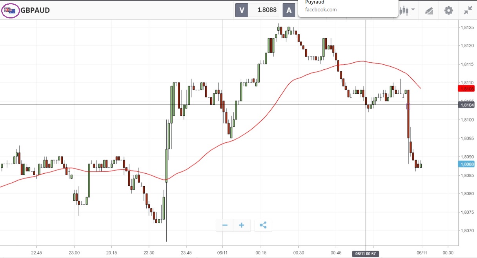Open the drawing and indicators tool
The image size is (477, 258).
pos(429,11)
